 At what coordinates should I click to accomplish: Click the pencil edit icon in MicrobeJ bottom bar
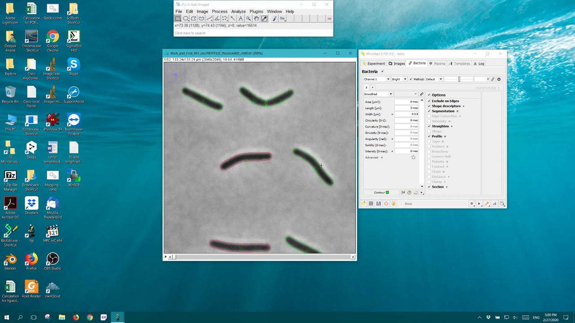tap(487, 204)
